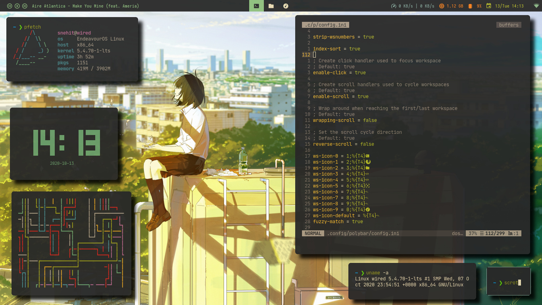The height and width of the screenshot is (305, 542).
Task: Click the pfetch ASCII art logo
Action: click(31, 48)
